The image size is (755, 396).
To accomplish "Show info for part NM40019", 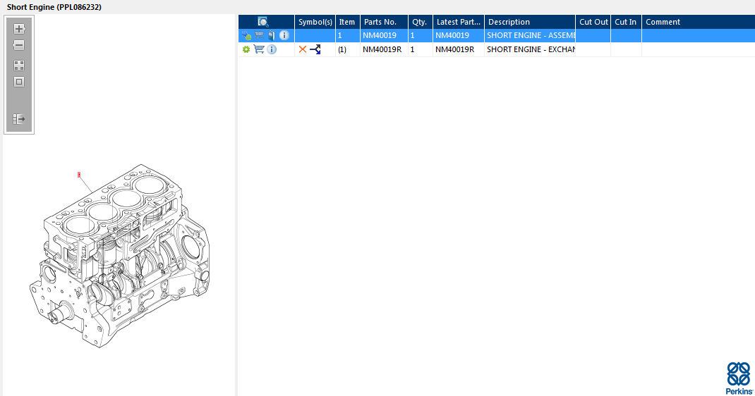I will [284, 35].
